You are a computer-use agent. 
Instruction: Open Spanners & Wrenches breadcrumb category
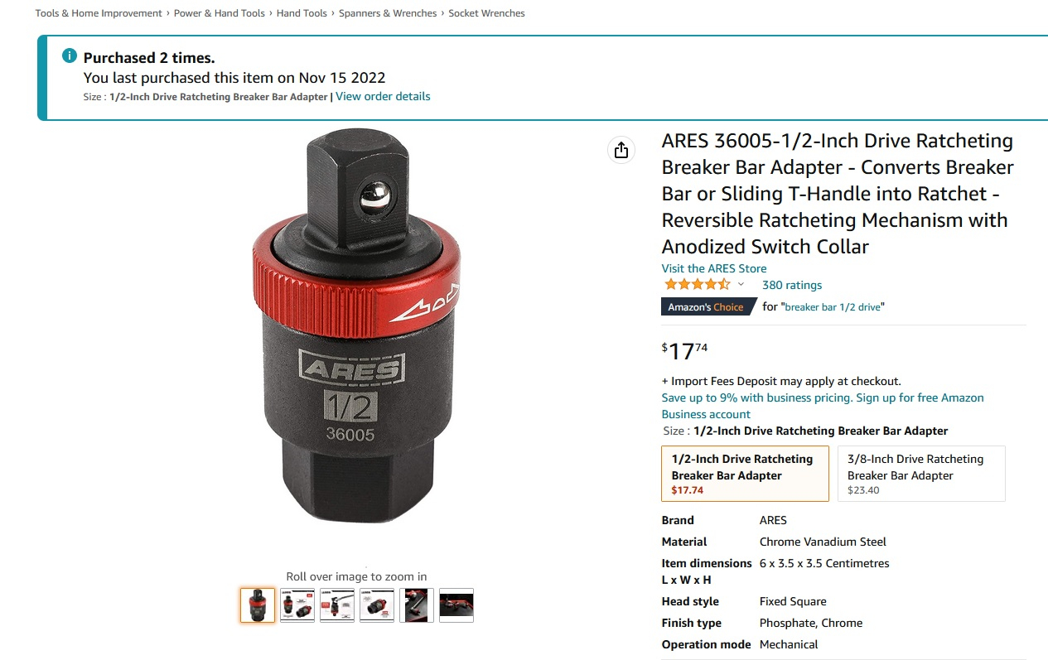[388, 13]
